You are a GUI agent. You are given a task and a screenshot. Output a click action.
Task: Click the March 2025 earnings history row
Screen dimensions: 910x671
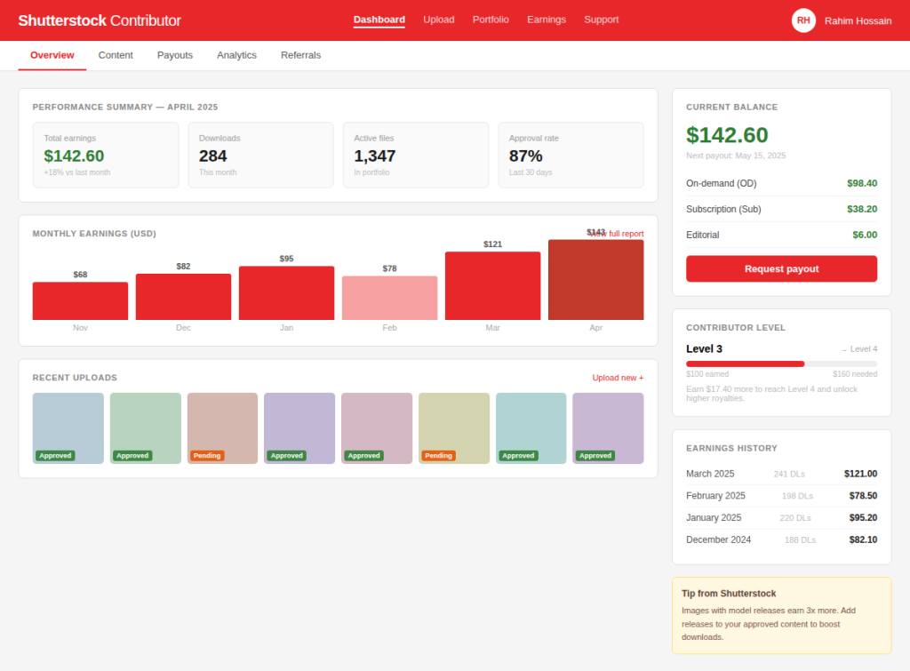781,474
